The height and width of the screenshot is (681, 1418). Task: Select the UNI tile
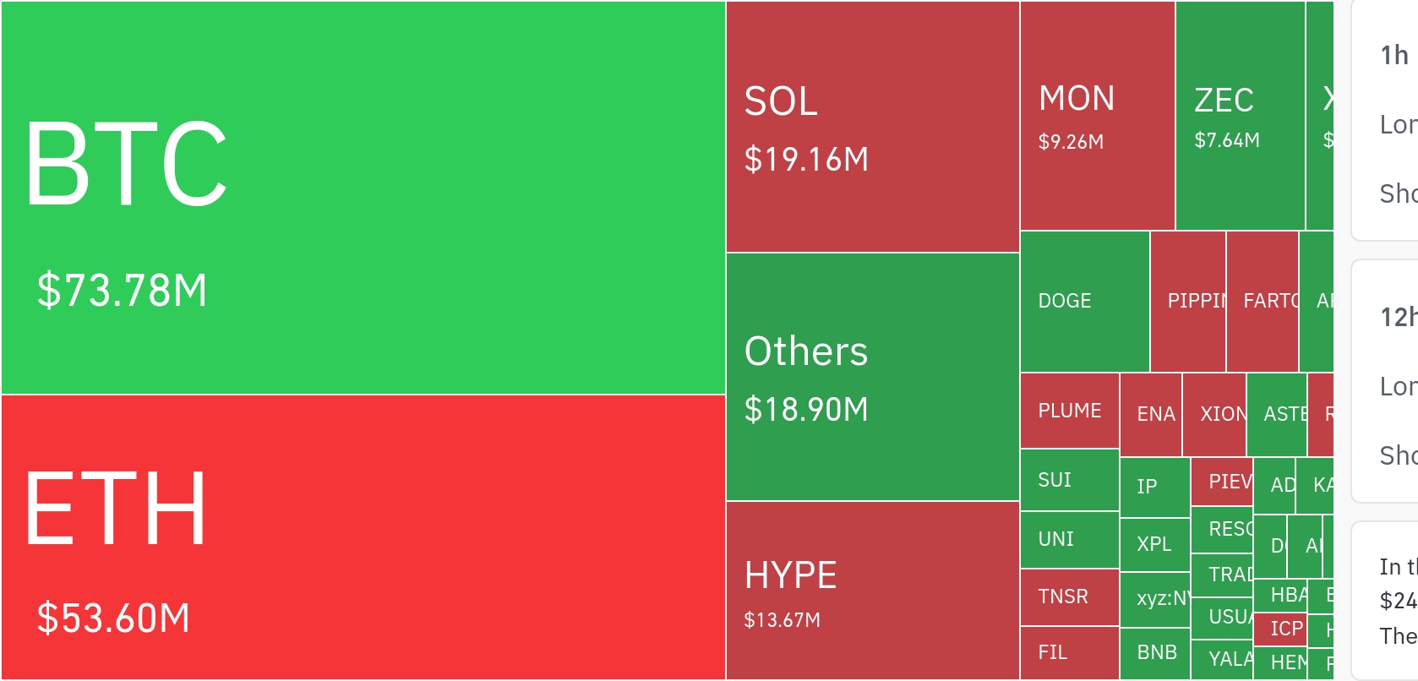(1069, 539)
